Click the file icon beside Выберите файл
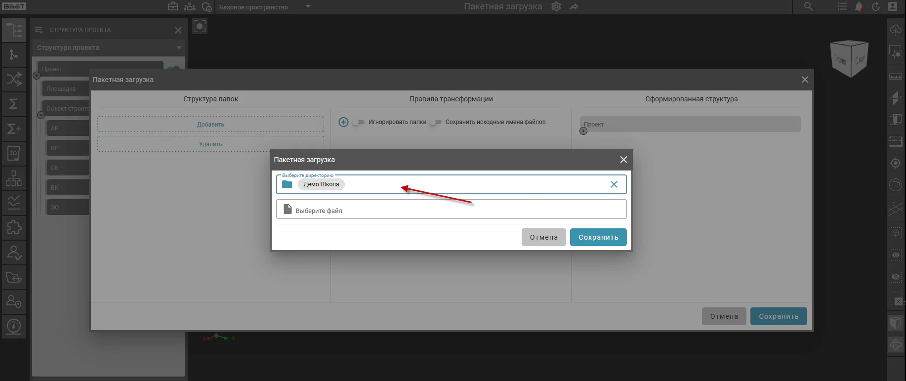906x381 pixels. [288, 210]
